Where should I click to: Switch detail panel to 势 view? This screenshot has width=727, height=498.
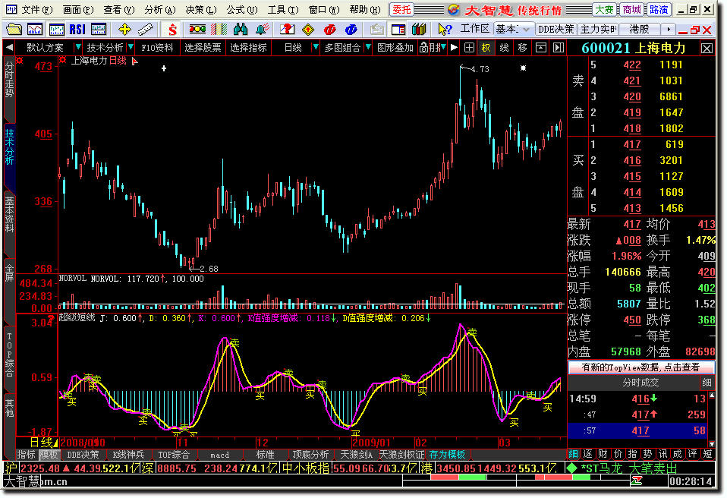click(648, 454)
